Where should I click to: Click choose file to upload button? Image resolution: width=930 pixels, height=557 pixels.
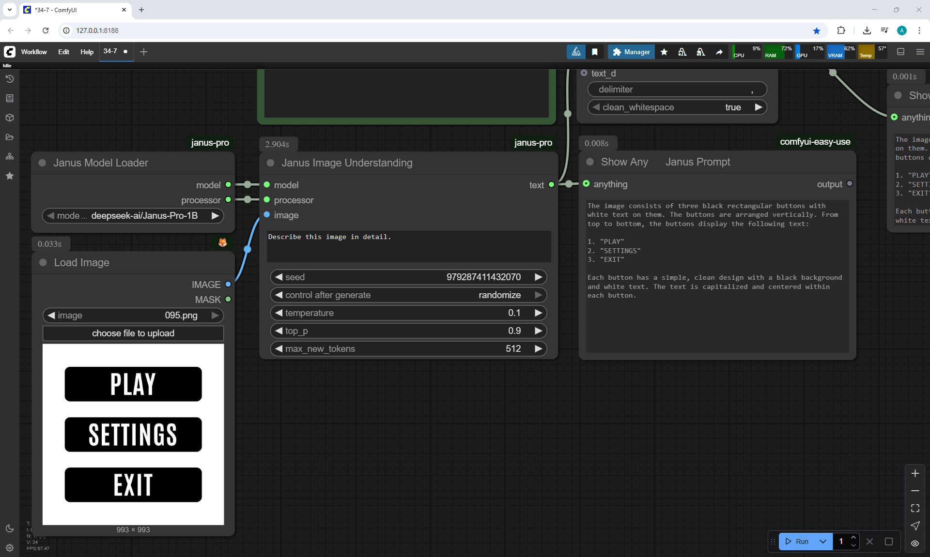click(133, 333)
